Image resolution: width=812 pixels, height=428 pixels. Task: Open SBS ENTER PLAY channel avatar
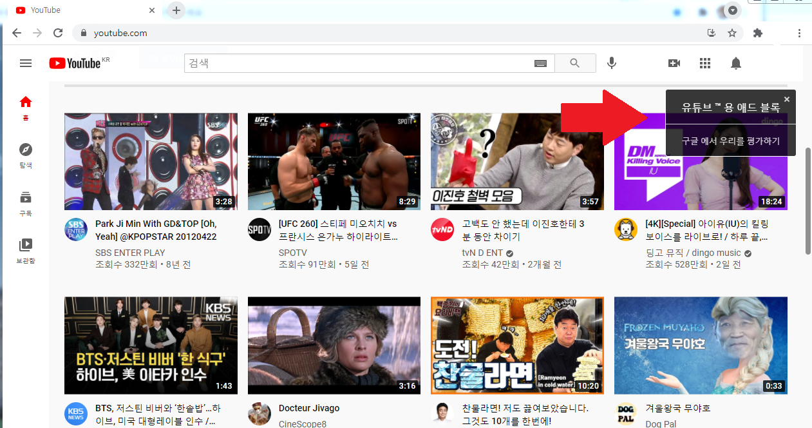(76, 229)
